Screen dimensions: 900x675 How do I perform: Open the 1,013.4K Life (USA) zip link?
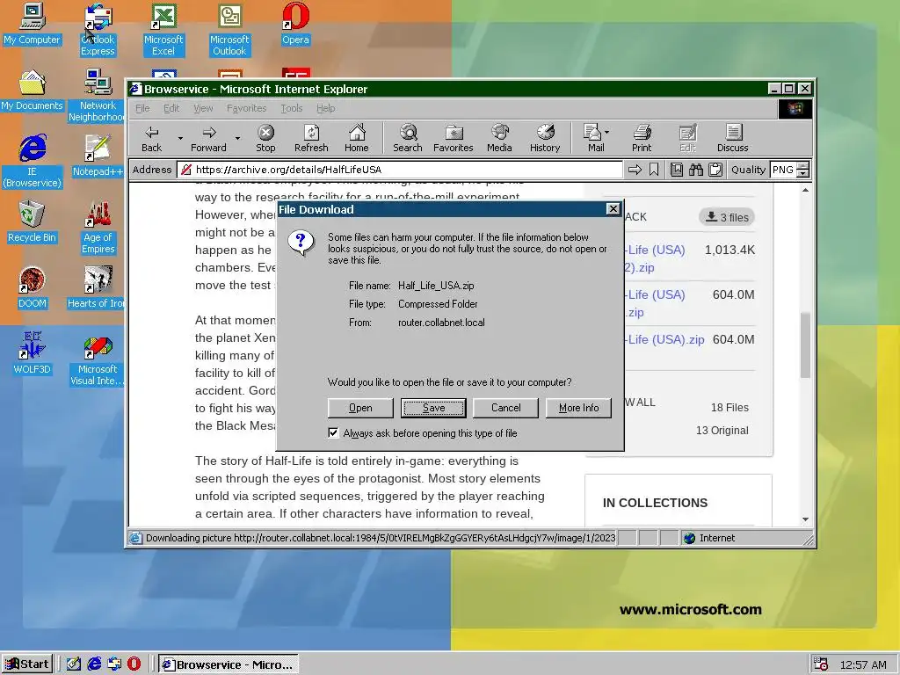tap(655, 258)
